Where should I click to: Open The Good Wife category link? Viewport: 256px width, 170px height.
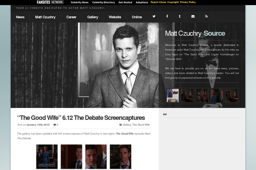tap(141, 125)
